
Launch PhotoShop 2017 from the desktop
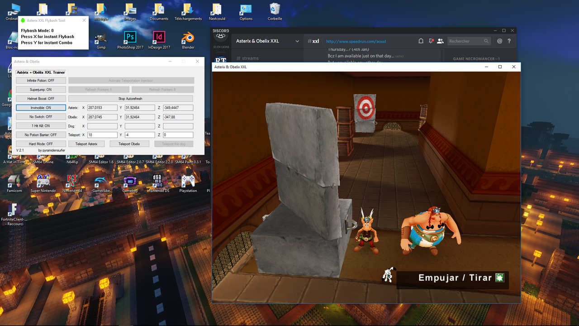(130, 40)
